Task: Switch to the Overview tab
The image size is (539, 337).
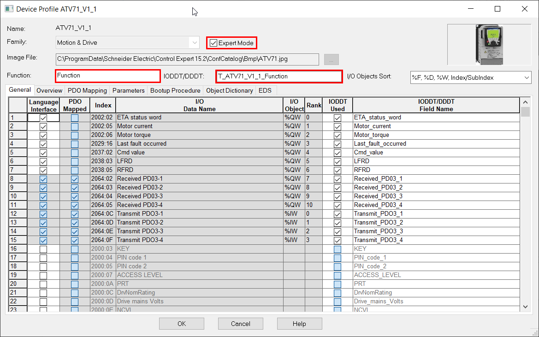Action: (x=49, y=90)
